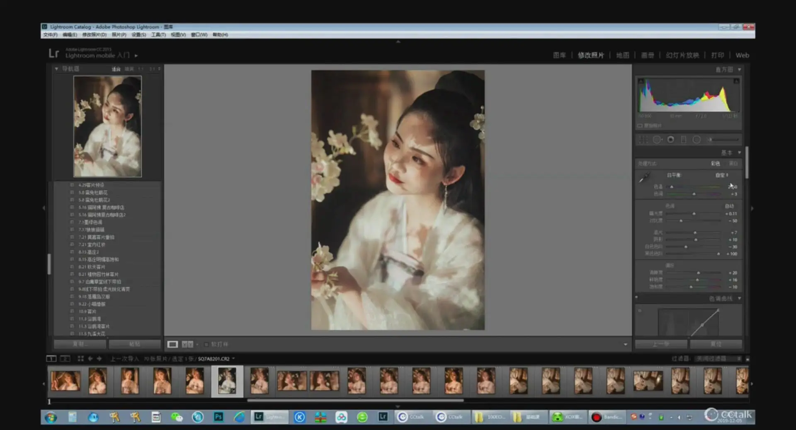Image resolution: width=796 pixels, height=430 pixels.
Task: Select the spot removal tool
Action: point(657,140)
